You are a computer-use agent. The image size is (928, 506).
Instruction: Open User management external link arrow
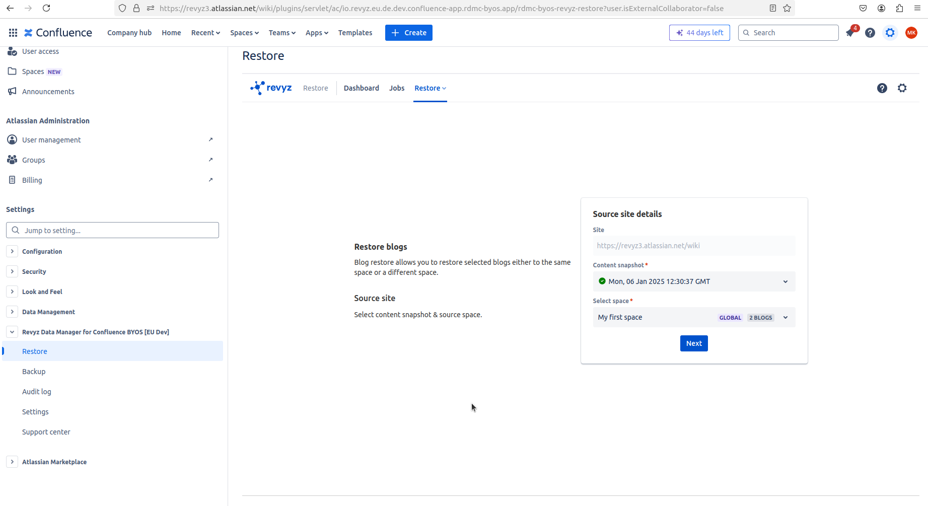point(210,139)
